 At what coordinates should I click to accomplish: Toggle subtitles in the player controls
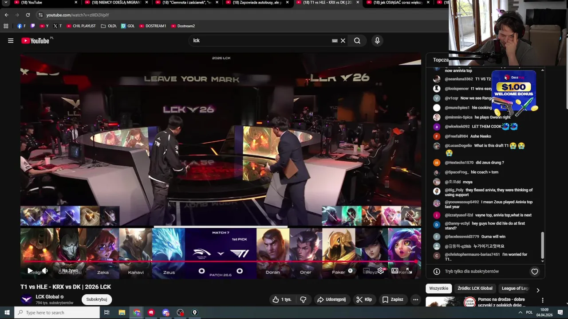tap(366, 271)
